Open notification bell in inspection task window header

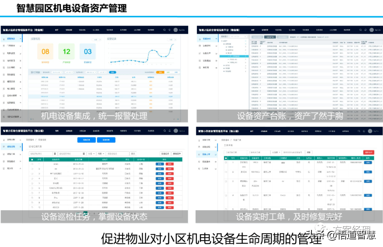click(x=170, y=130)
